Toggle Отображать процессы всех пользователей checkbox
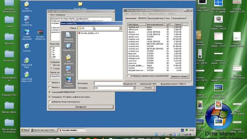Image resolution: width=247 pixels, height=139 pixels. [129, 76]
